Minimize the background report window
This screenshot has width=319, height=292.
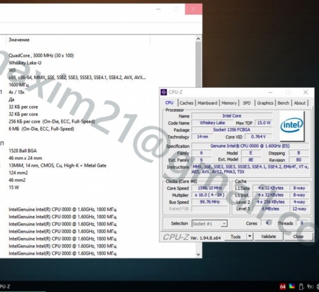click(158, 9)
